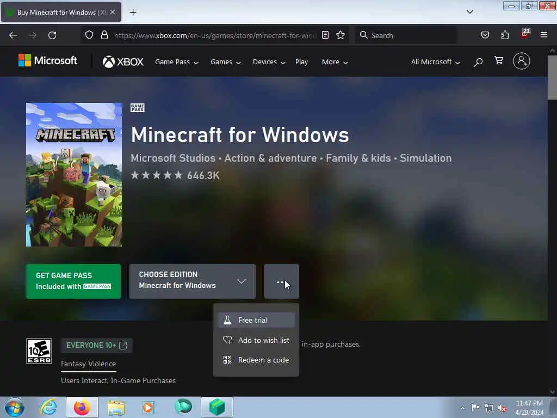Click the red extension icon with badge 21
This screenshot has width=557, height=418.
[525, 34]
